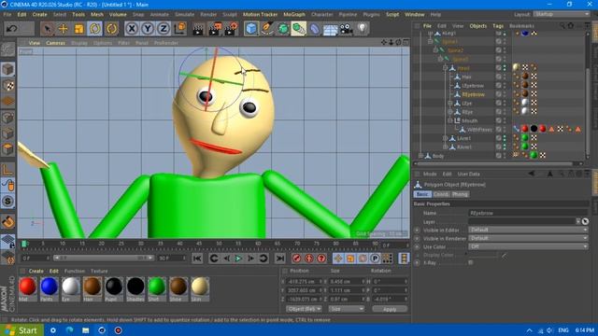Image resolution: width=598 pixels, height=336 pixels.
Task: Open Visible in Editor dropdown
Action: coord(528,230)
